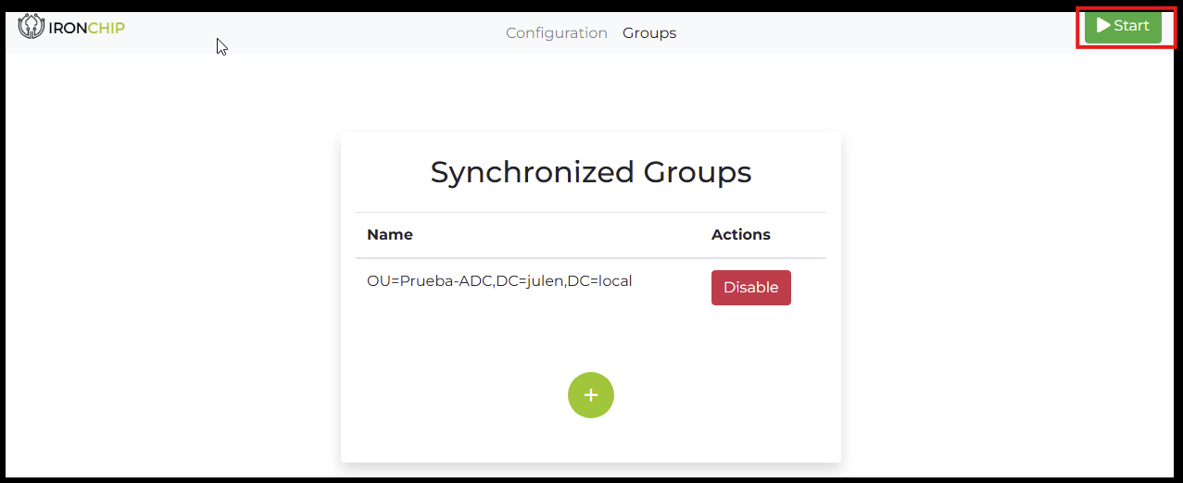Add a new group with the plus icon

pos(591,395)
